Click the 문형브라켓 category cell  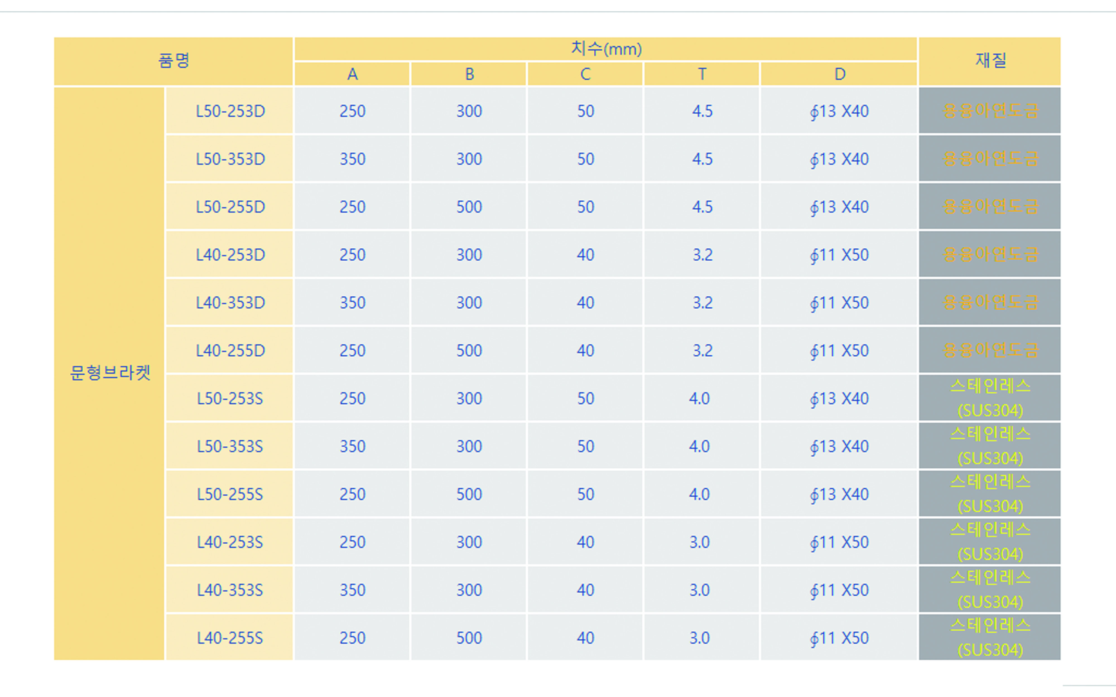110,372
